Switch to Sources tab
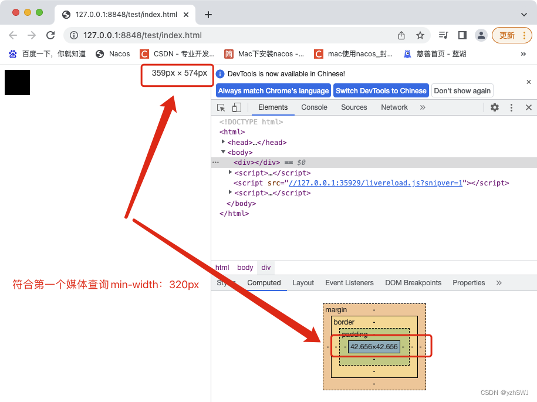Viewport: 537px width, 402px height. coord(354,107)
